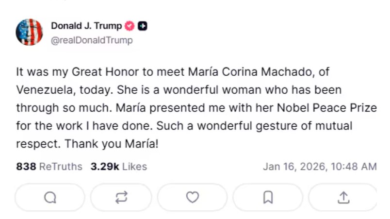Click the black plus badge next to name
Viewport: 390px width, 219px height.
pyautogui.click(x=143, y=26)
